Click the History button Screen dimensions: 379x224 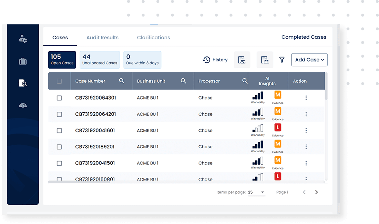(215, 60)
